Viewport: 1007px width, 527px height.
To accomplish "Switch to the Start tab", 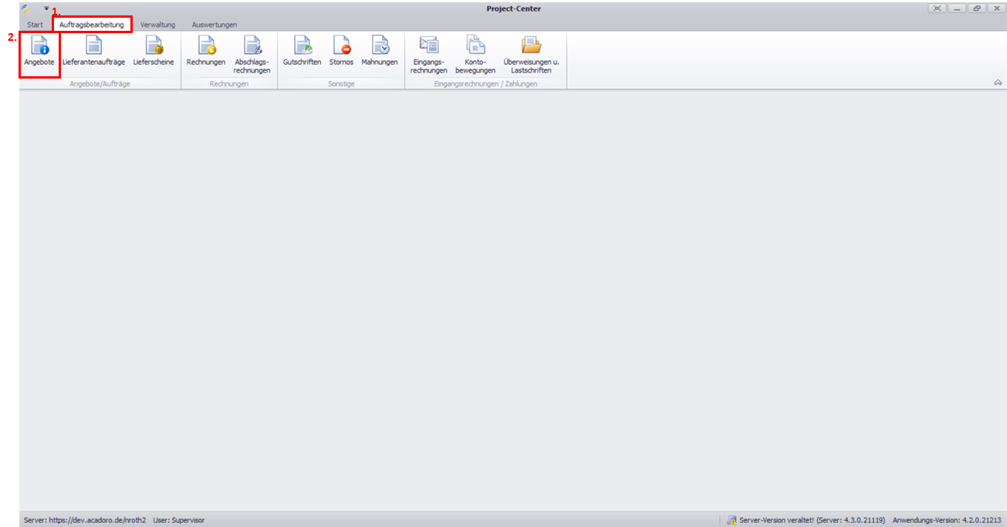I will click(x=35, y=25).
